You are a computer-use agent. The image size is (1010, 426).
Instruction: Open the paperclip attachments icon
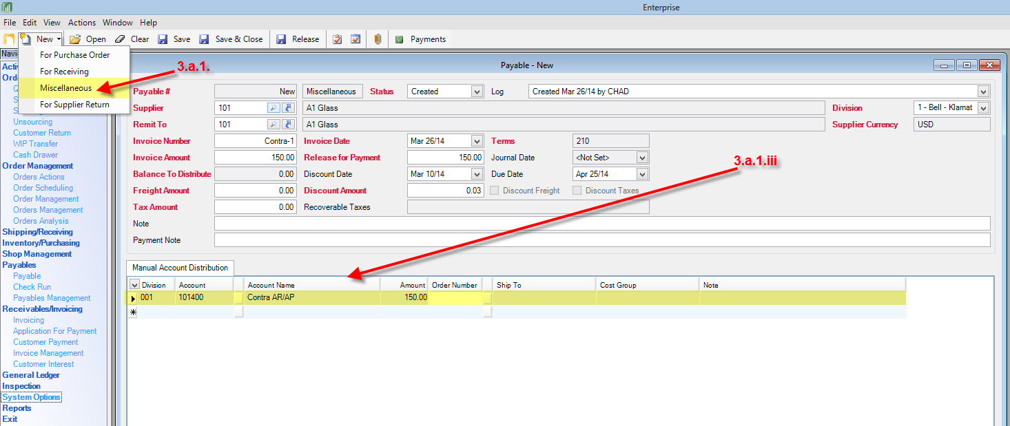coord(378,39)
